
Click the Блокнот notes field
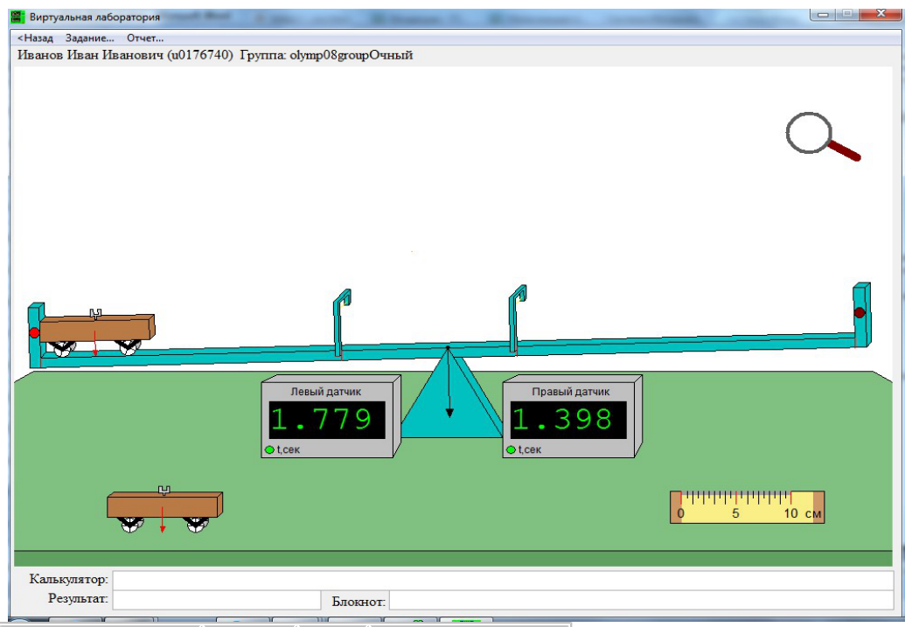point(642,600)
